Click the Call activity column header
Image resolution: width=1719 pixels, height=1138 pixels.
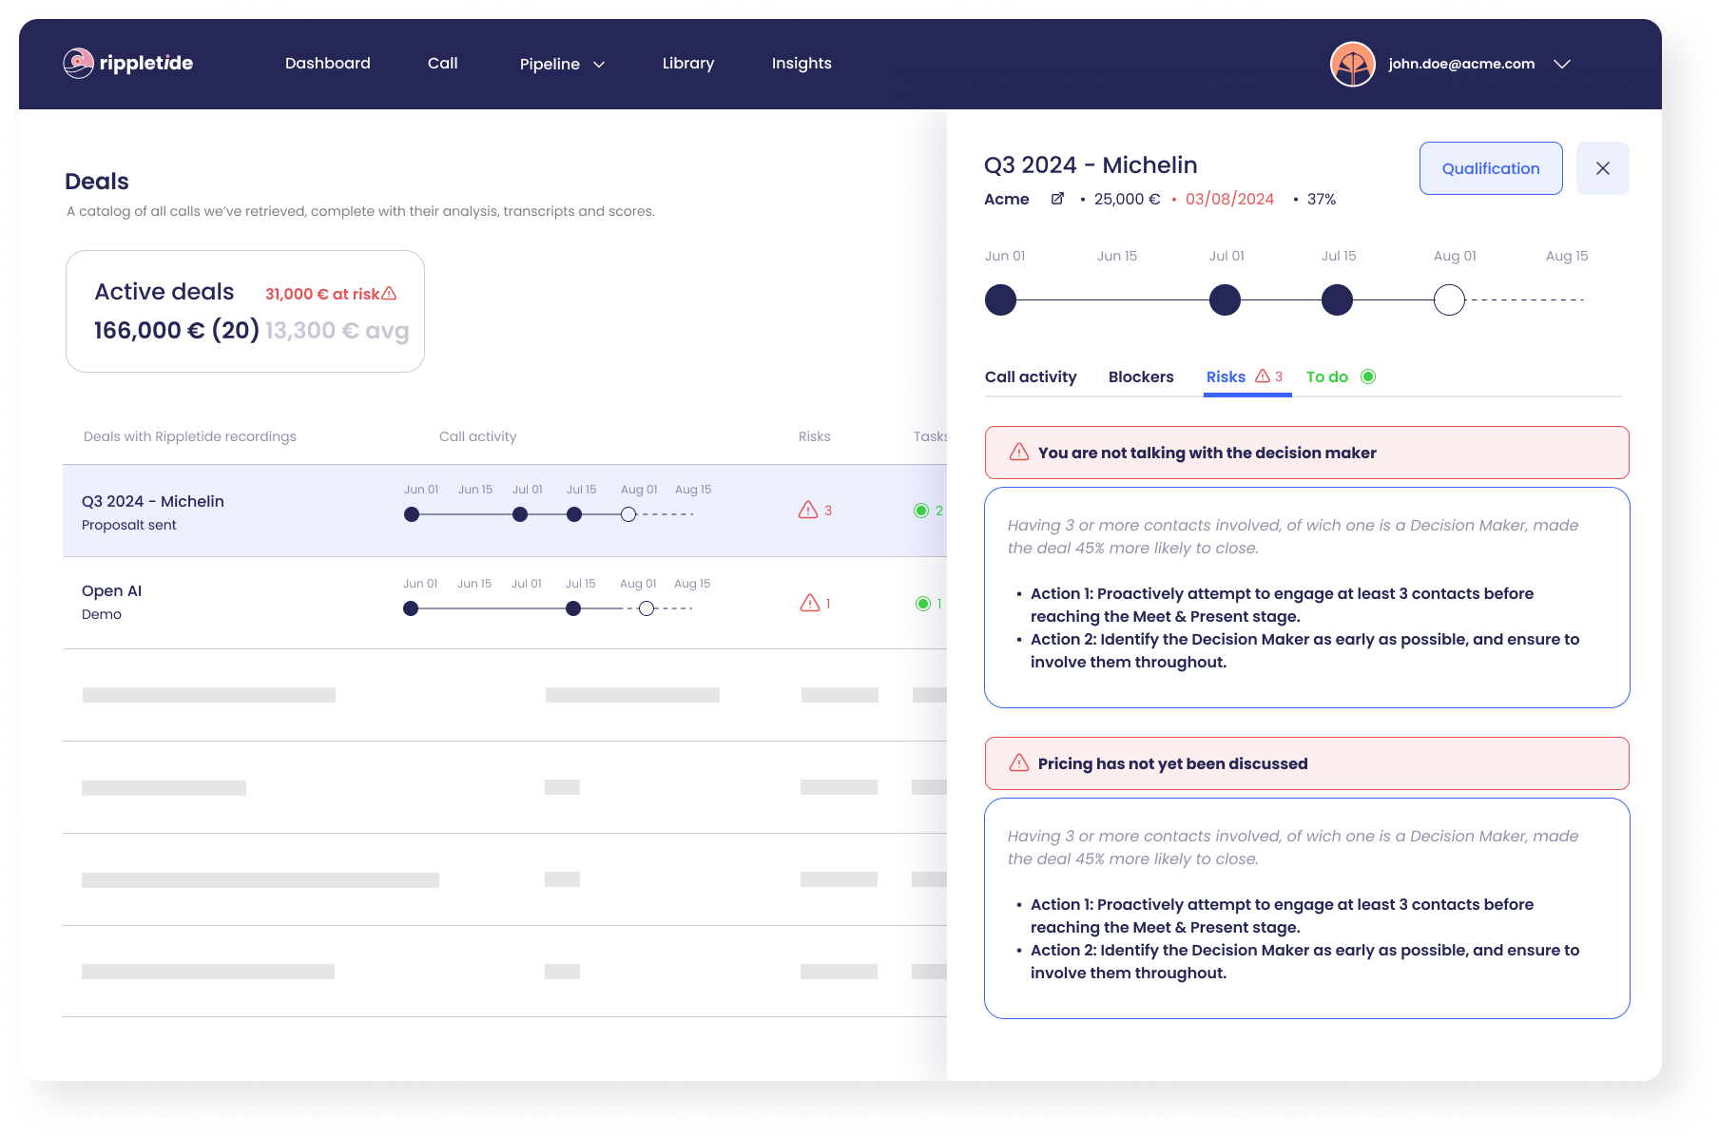coord(478,436)
